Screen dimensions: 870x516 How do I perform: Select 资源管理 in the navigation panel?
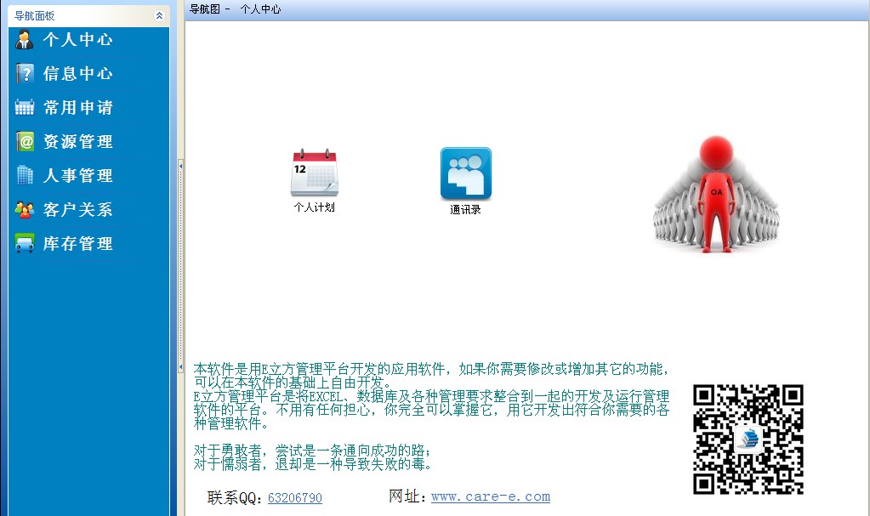77,141
